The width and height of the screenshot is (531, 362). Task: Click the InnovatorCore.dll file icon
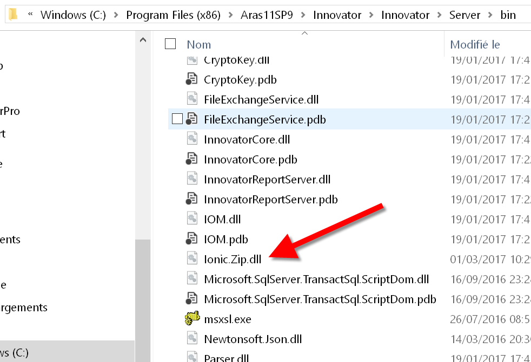[x=191, y=139]
